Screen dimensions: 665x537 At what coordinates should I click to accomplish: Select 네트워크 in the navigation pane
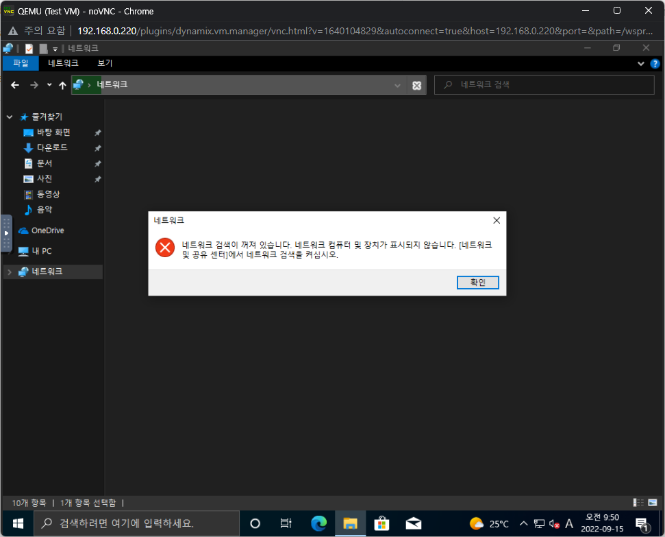point(47,272)
